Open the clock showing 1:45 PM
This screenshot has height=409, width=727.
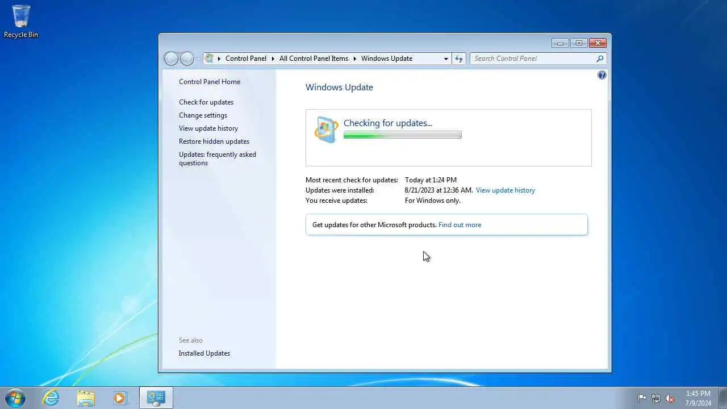(x=698, y=398)
